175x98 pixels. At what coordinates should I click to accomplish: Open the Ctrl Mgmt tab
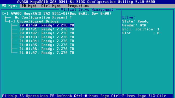[51, 6]
